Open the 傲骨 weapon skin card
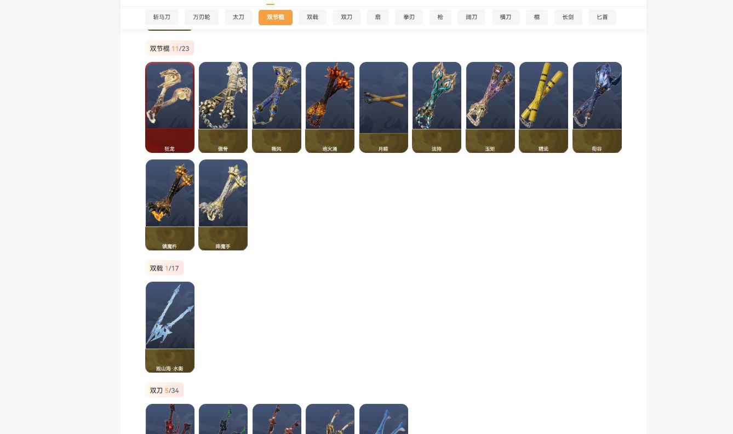The width and height of the screenshot is (733, 434). coord(223,107)
